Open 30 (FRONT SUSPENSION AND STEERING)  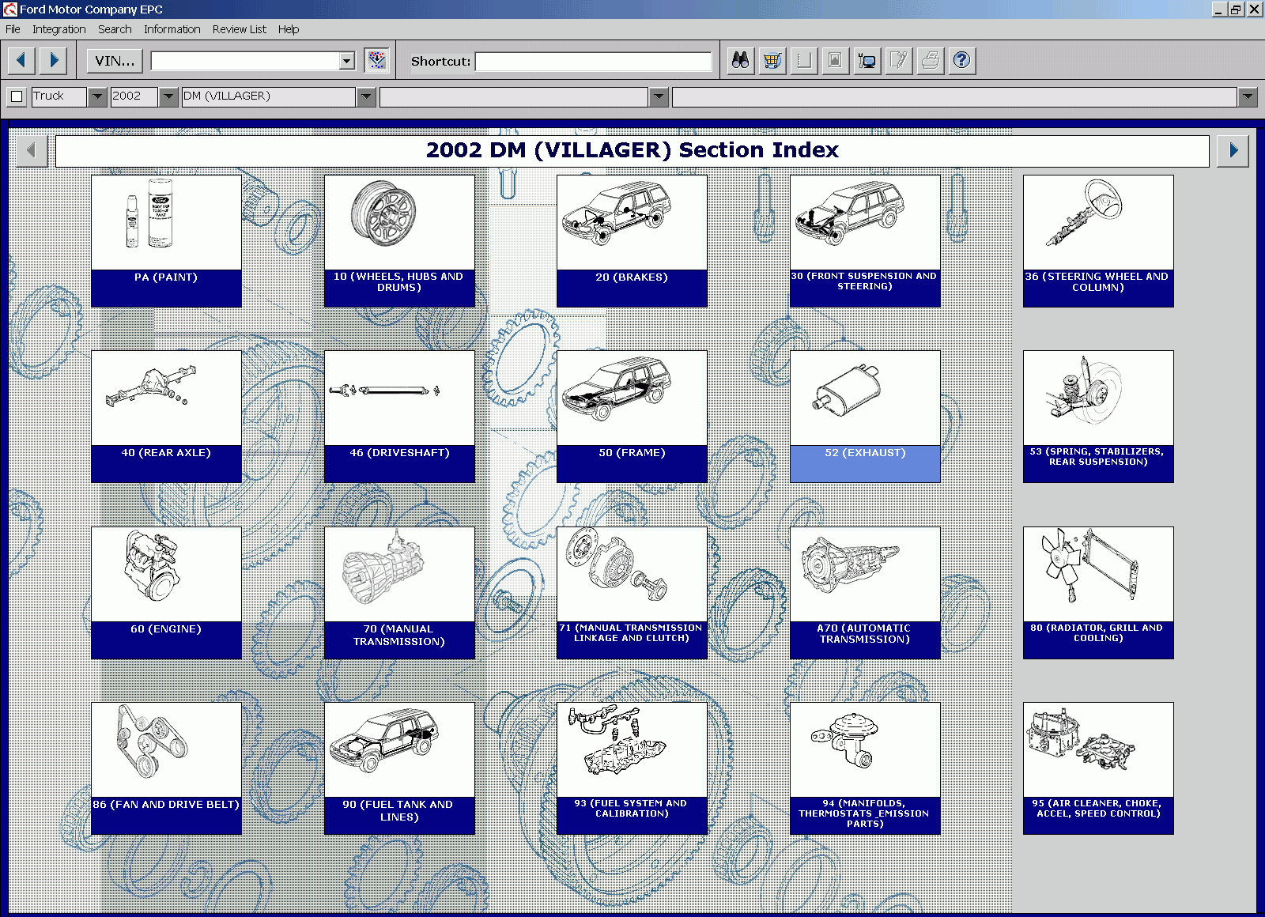click(865, 241)
